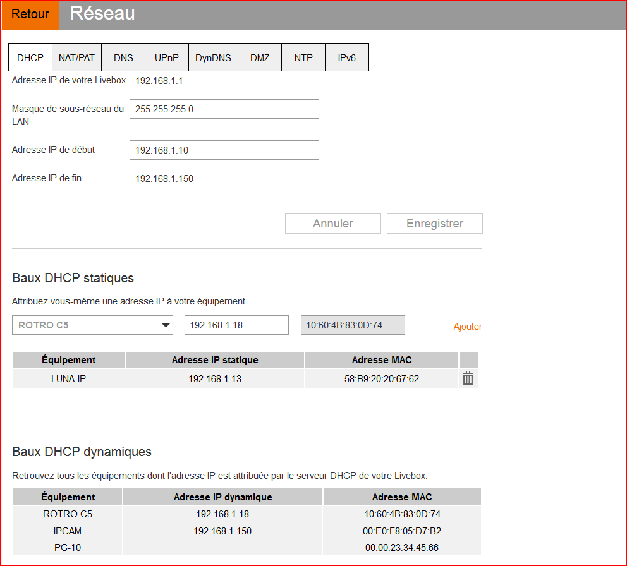This screenshot has width=627, height=566.
Task: Select the IPCAM row in dynamic leases
Action: pyautogui.click(x=67, y=531)
